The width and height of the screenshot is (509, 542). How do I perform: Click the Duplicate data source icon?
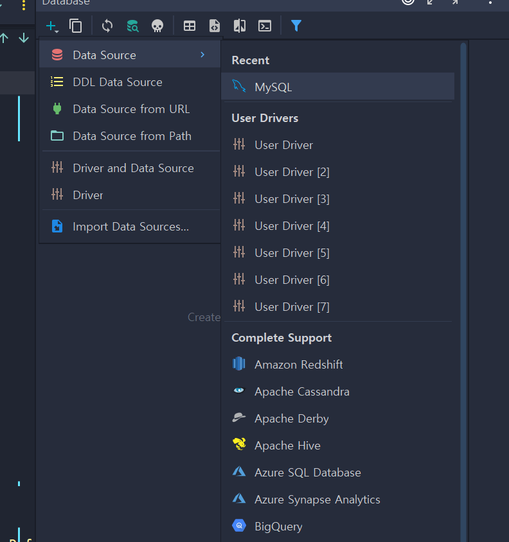click(76, 26)
